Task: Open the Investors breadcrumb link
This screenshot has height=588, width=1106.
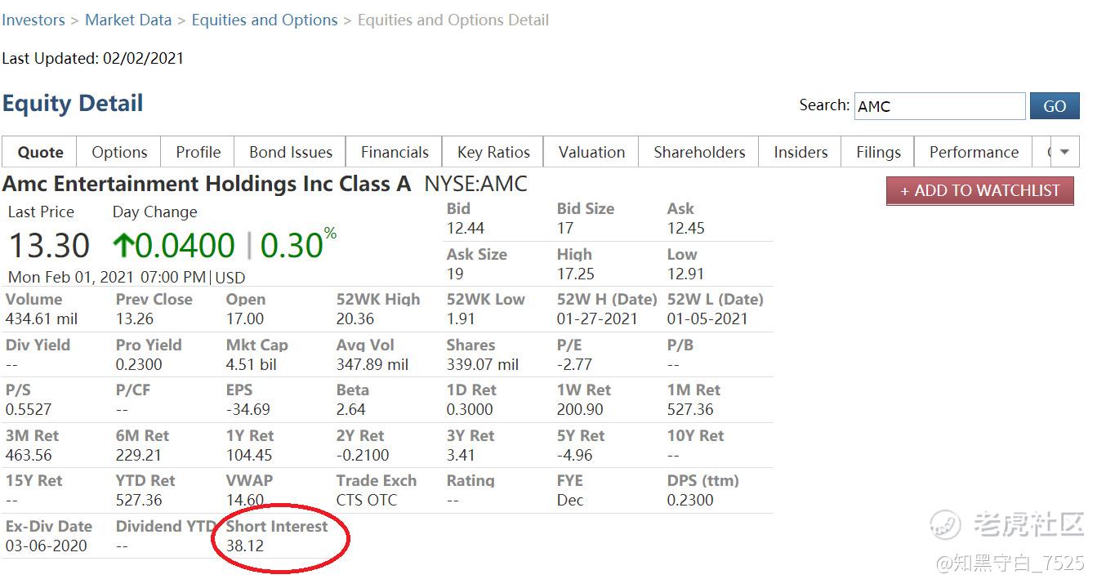Action: [x=33, y=20]
